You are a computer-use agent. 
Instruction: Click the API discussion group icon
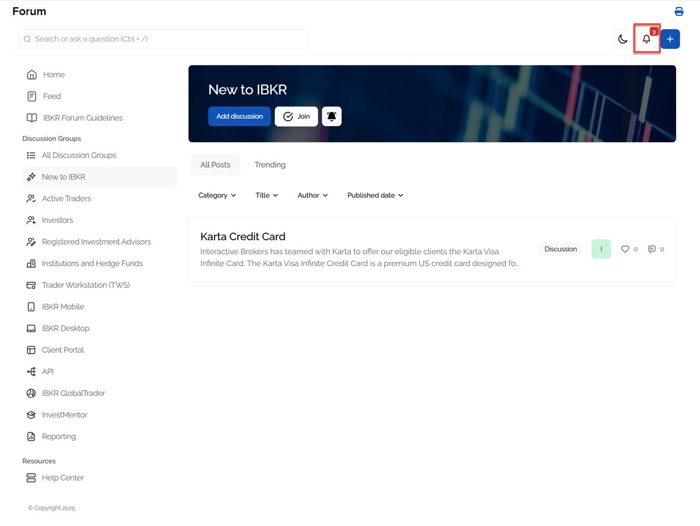31,371
